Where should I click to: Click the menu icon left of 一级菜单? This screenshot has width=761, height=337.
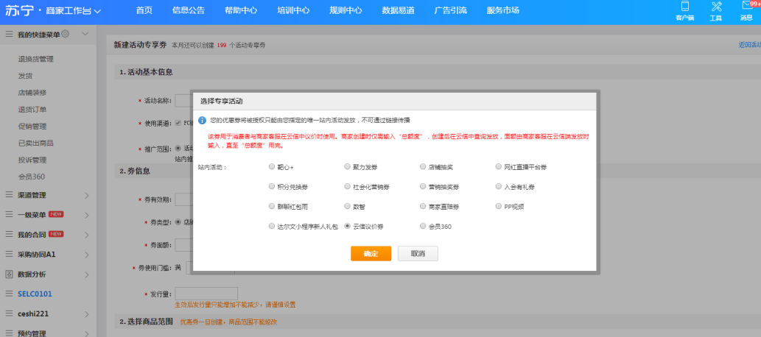pyautogui.click(x=9, y=215)
